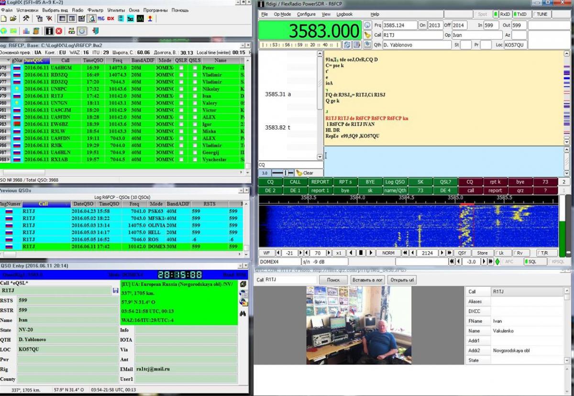Enable the TUNE toggle in fldigi
The image size is (574, 396).
coord(541,14)
